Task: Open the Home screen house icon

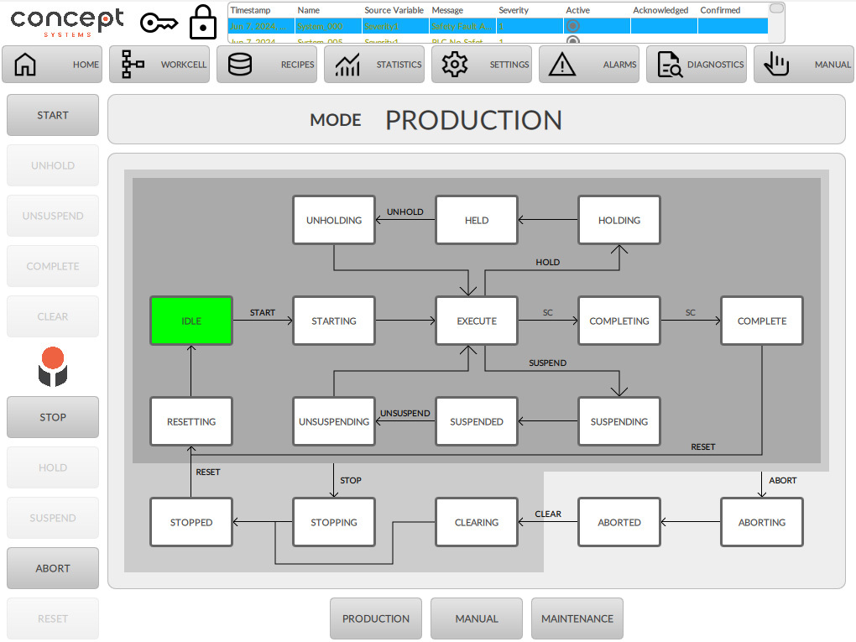Action: 25,65
